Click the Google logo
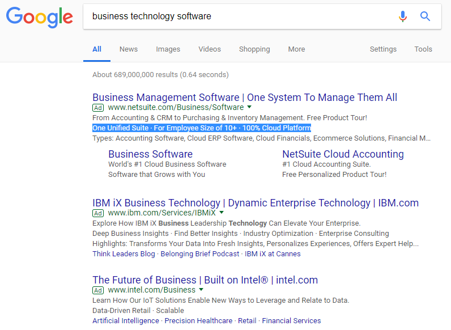The width and height of the screenshot is (451, 330). (x=39, y=16)
